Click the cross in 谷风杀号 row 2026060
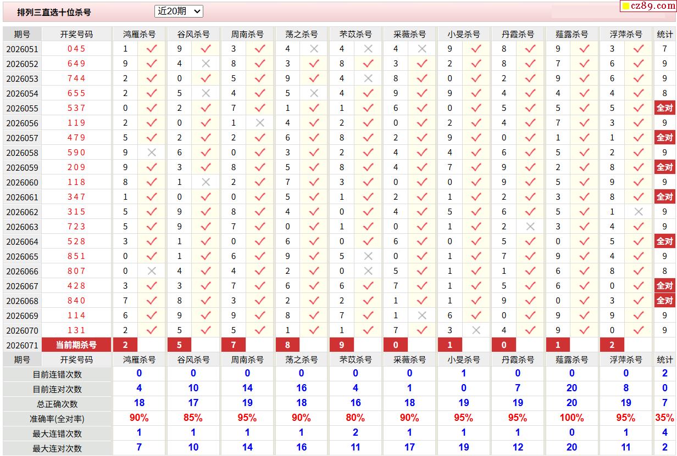677x456 pixels. (206, 182)
